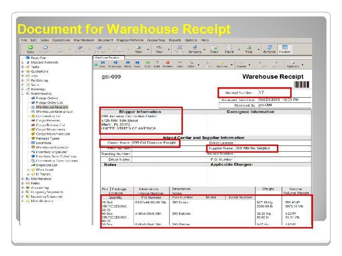
Task: Click the Ground toolbar icon
Action: click(x=99, y=49)
